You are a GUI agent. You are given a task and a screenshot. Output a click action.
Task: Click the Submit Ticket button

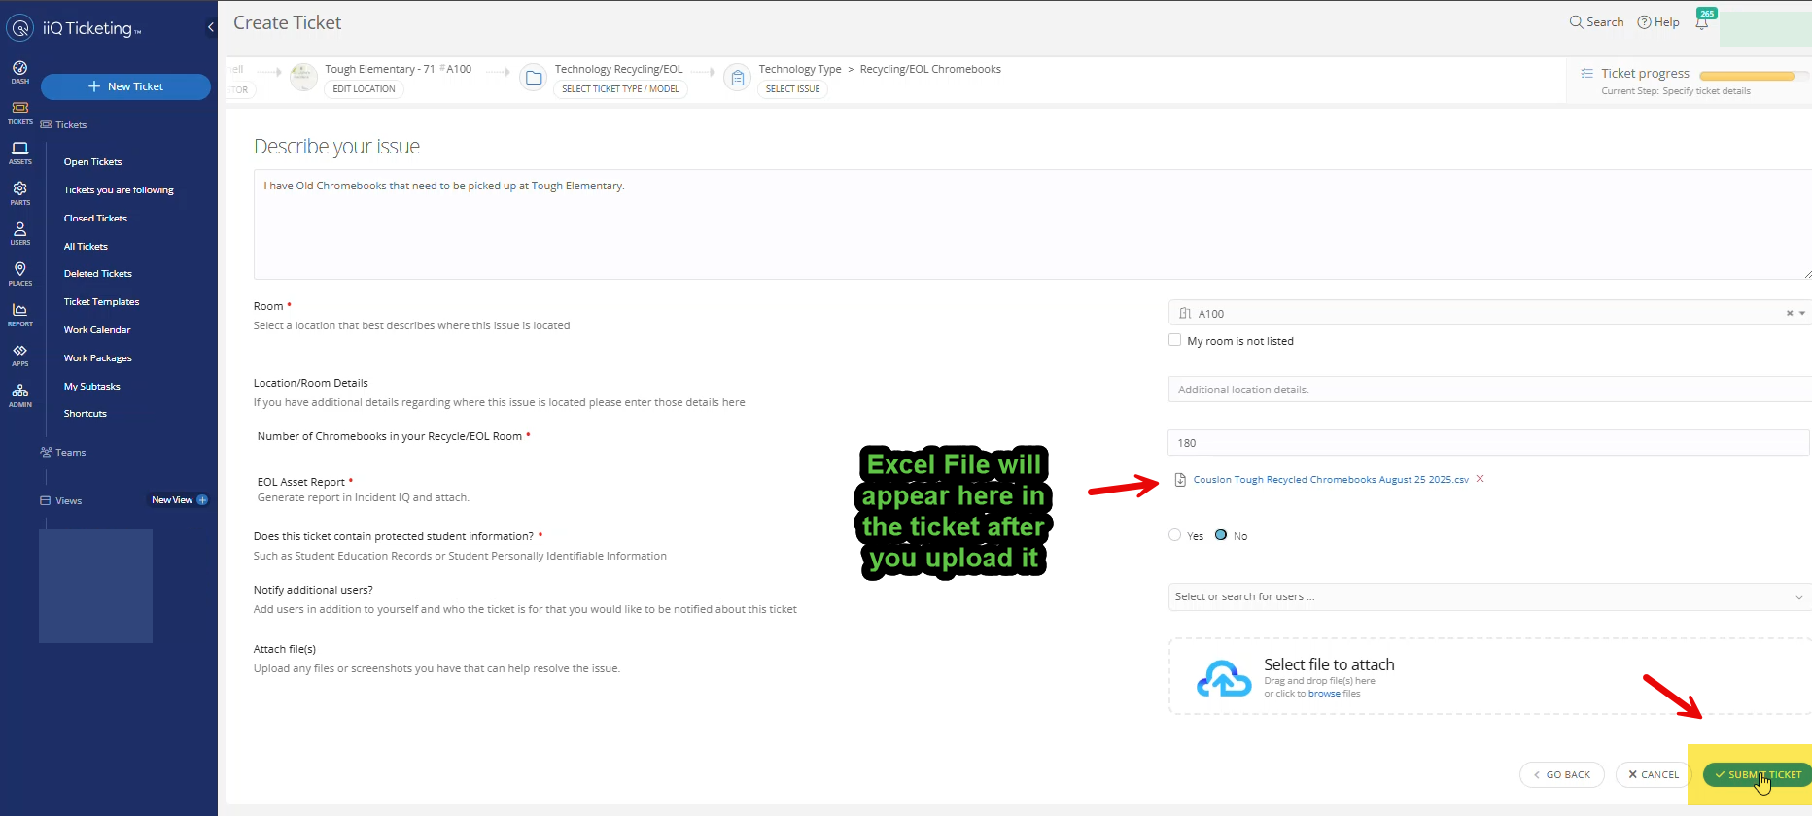point(1758,774)
